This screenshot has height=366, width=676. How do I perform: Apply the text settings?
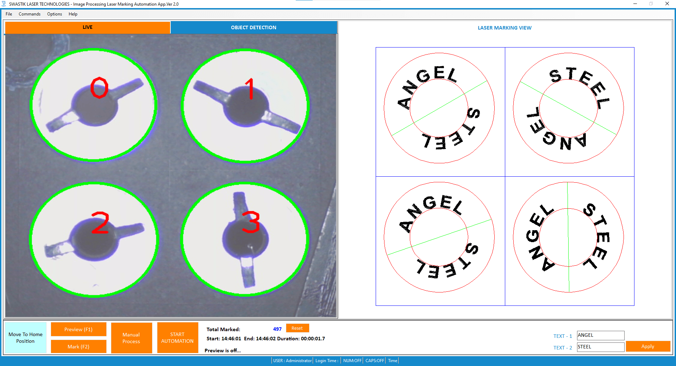[648, 346]
